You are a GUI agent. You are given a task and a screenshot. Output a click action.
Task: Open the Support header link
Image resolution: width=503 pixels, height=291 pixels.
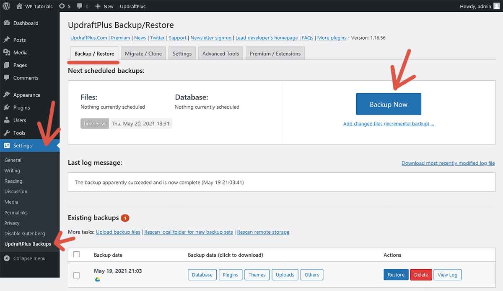pos(178,38)
